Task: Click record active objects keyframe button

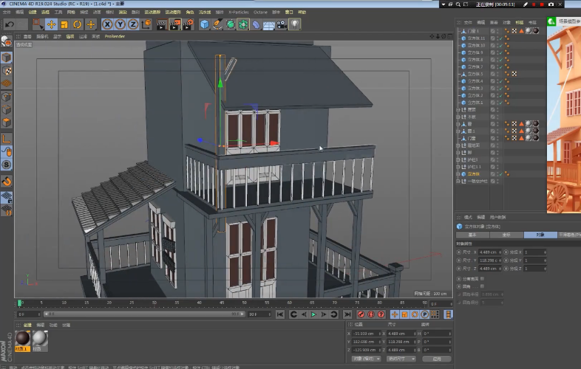Action: pyautogui.click(x=361, y=314)
